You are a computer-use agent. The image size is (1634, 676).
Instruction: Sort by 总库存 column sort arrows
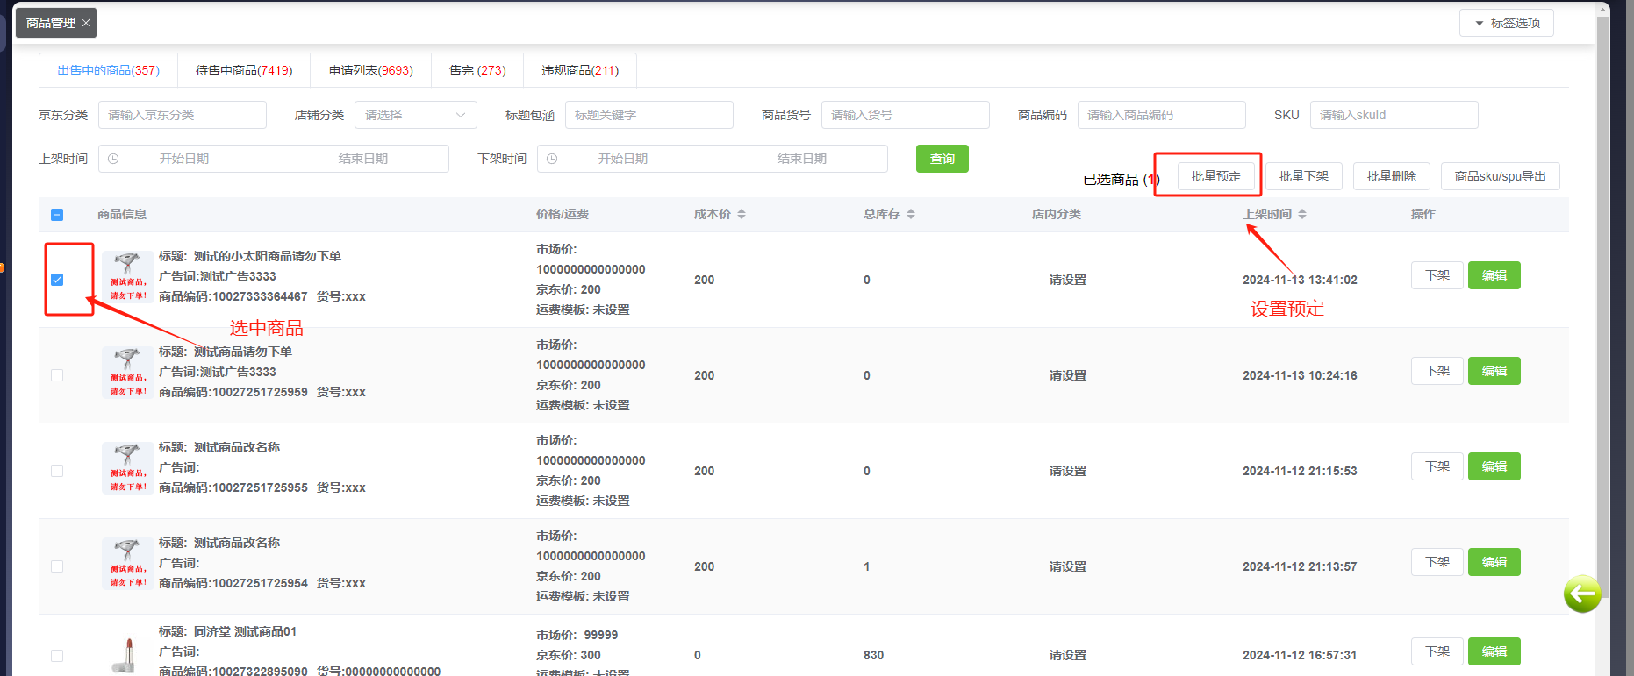(x=911, y=214)
